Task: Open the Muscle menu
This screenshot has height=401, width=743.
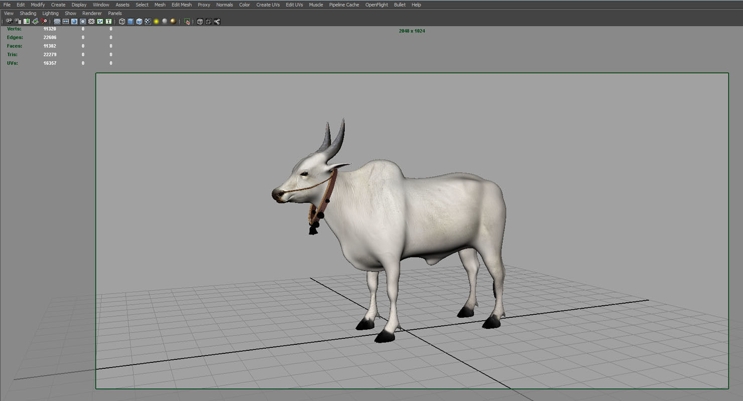Action: [316, 5]
